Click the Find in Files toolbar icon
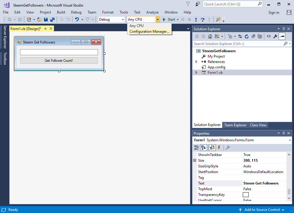Viewport: 294px width, 213px height. click(218, 19)
